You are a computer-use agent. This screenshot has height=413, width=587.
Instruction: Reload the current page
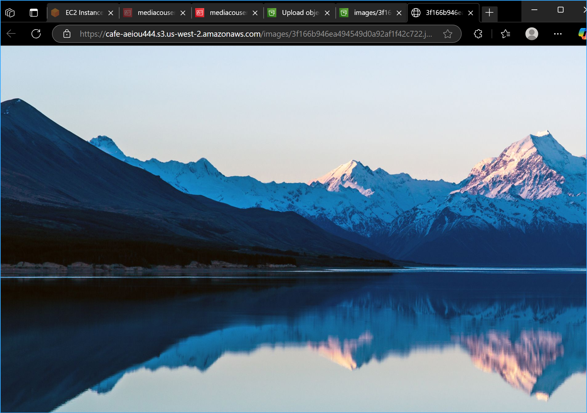(36, 34)
